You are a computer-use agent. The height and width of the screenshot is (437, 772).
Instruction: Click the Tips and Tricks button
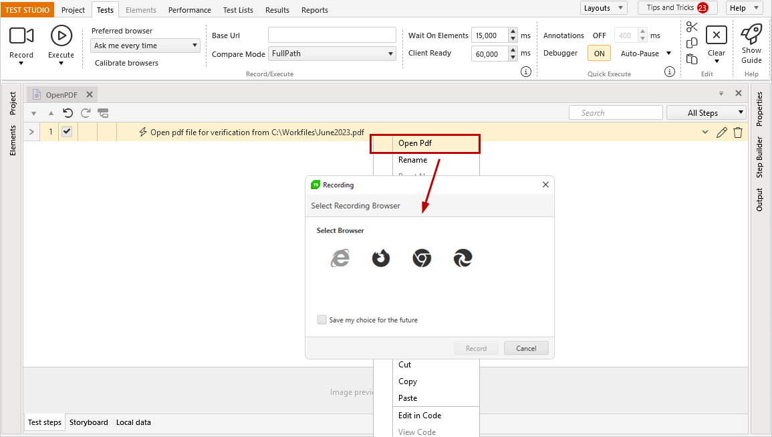click(678, 8)
